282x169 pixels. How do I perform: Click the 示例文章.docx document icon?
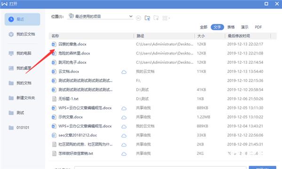click(54, 117)
